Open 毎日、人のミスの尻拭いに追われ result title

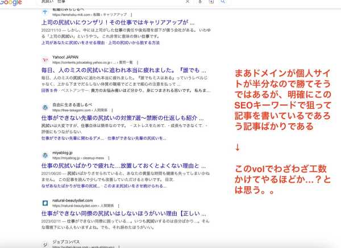(x=123, y=70)
